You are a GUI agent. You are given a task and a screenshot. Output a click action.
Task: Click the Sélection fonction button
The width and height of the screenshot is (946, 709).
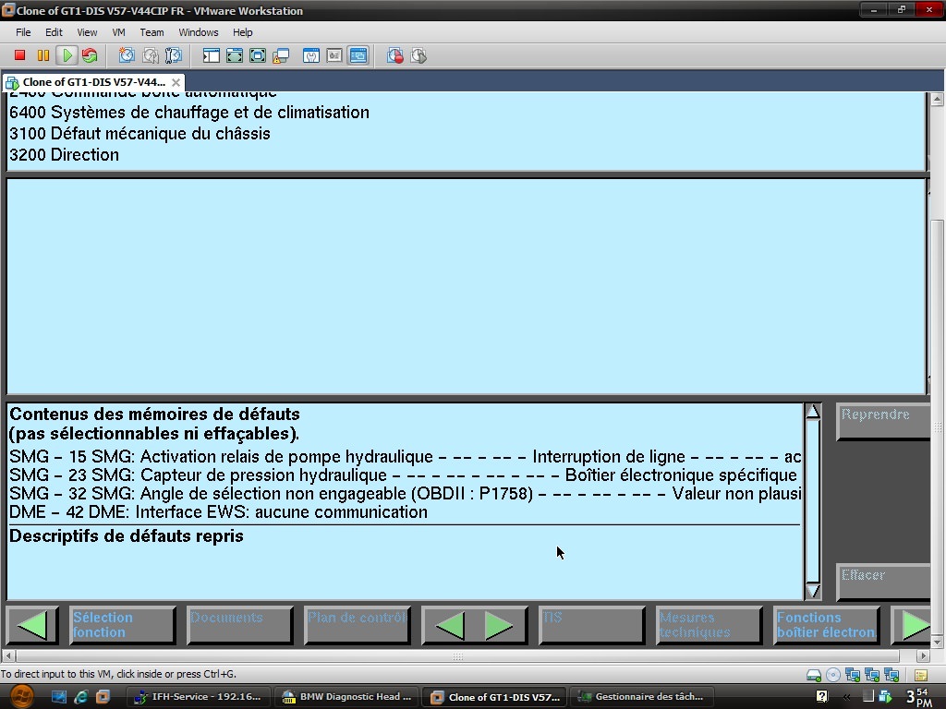coord(123,625)
